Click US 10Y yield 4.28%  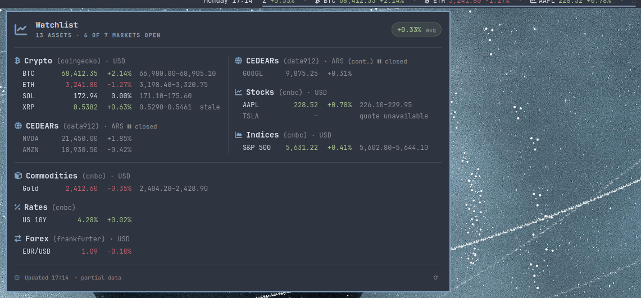tap(88, 220)
